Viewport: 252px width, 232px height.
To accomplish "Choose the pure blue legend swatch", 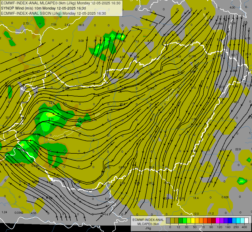I will point(230,220).
